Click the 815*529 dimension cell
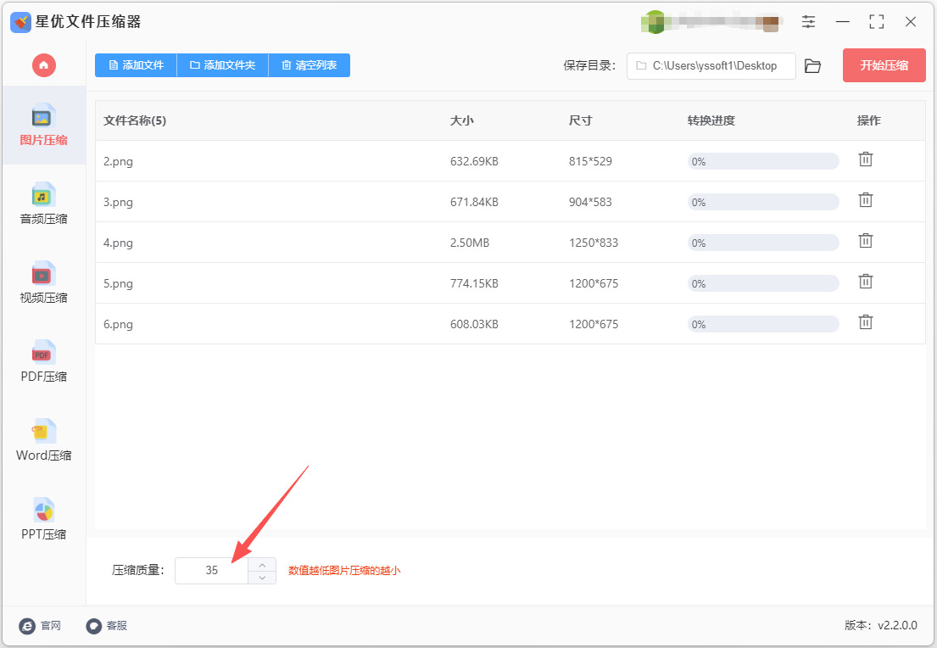Viewport: 937px width, 648px height. point(590,161)
